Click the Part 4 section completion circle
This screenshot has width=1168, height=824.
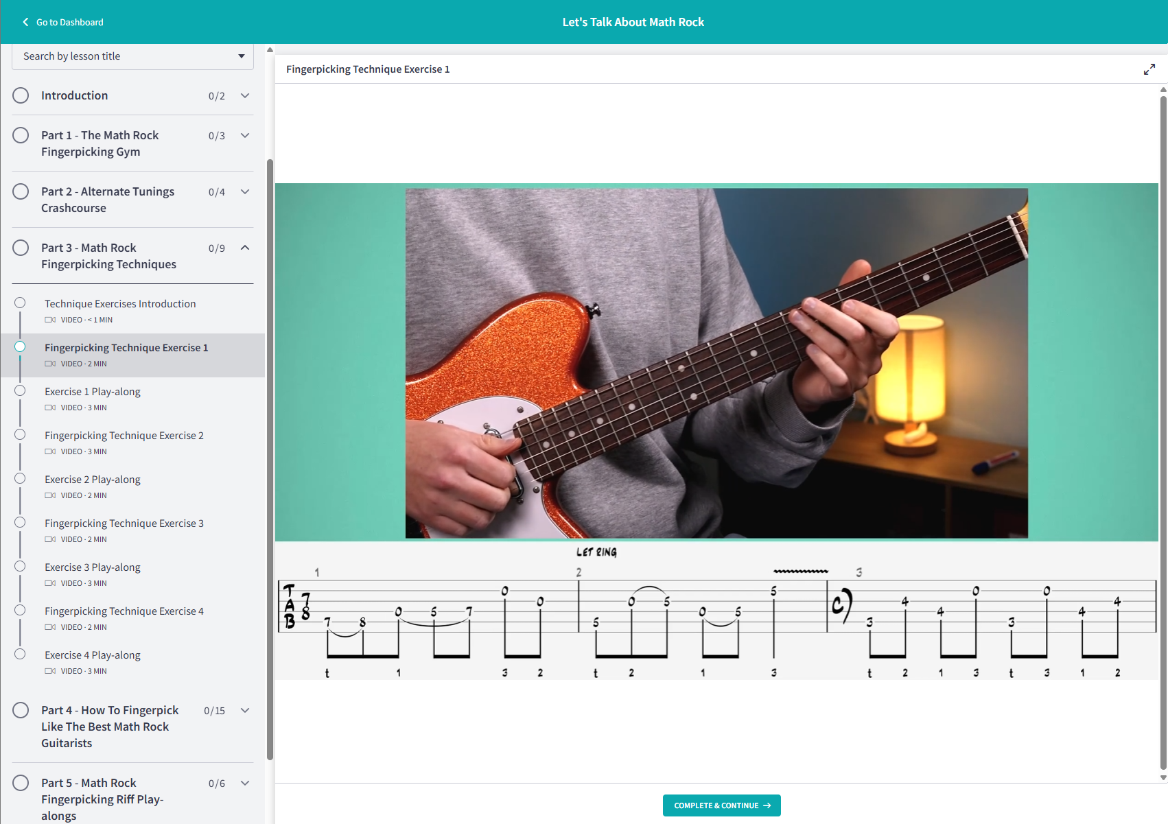[x=21, y=710]
